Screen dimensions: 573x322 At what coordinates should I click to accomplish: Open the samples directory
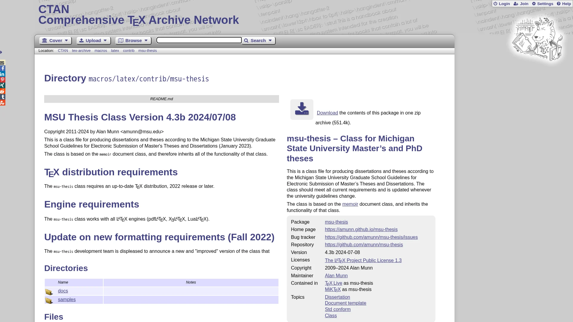pyautogui.click(x=67, y=299)
